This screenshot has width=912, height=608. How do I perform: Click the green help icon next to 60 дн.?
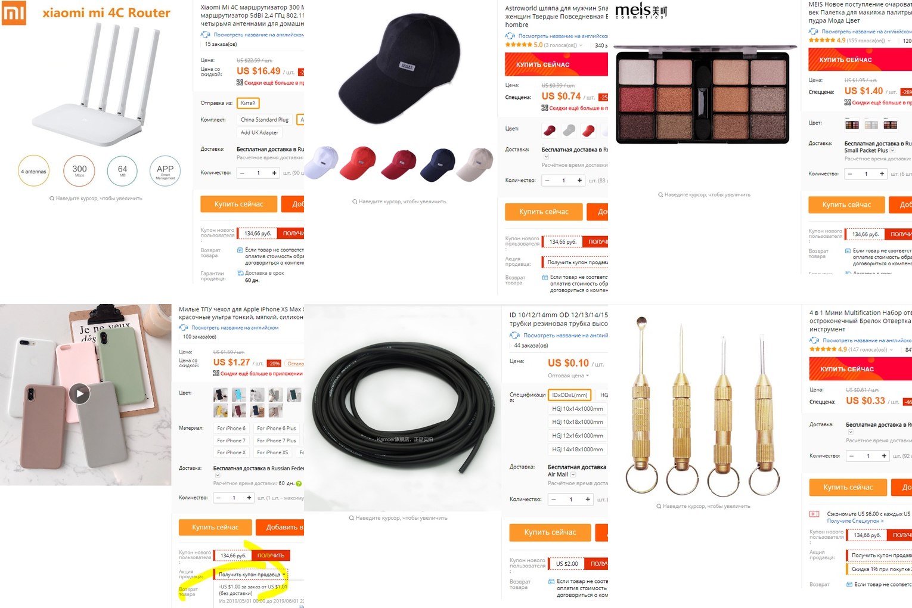coord(299,483)
